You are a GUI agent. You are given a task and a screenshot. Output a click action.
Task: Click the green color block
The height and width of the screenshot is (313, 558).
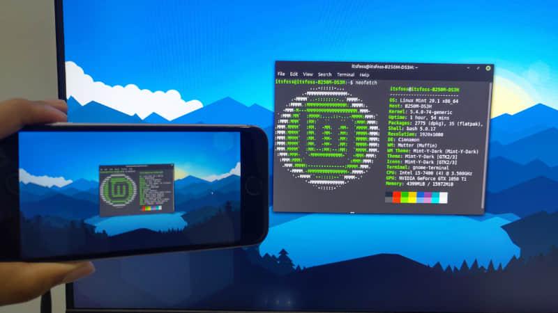coord(406,198)
